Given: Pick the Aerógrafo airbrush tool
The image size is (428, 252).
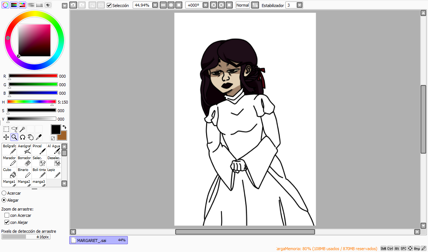Looking at the screenshot, I should tap(24, 149).
